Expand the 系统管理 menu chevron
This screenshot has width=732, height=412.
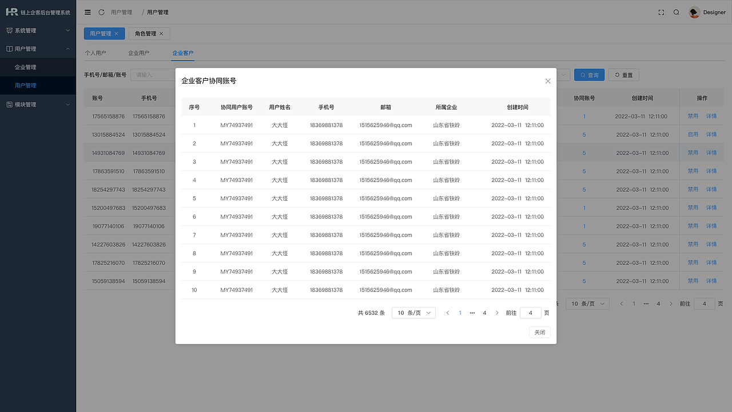click(x=67, y=30)
